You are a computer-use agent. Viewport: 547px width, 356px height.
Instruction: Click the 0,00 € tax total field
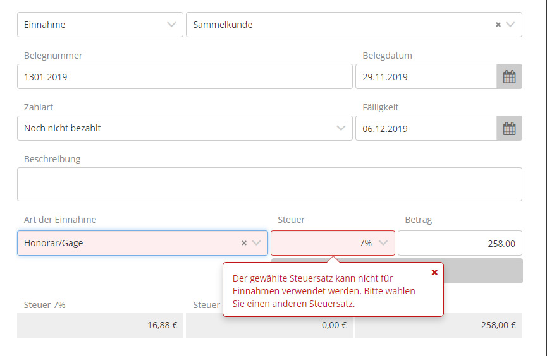269,326
